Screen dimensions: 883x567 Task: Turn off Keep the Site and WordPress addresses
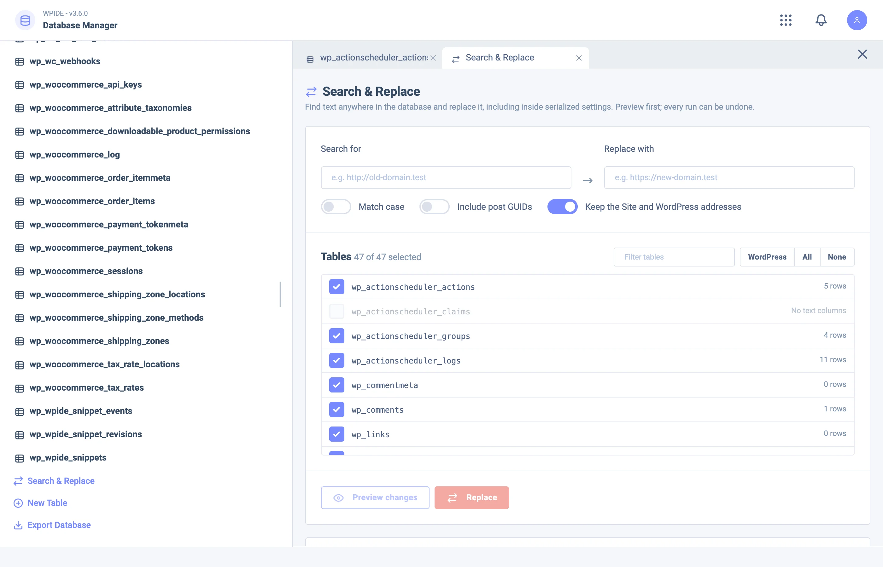[562, 207]
